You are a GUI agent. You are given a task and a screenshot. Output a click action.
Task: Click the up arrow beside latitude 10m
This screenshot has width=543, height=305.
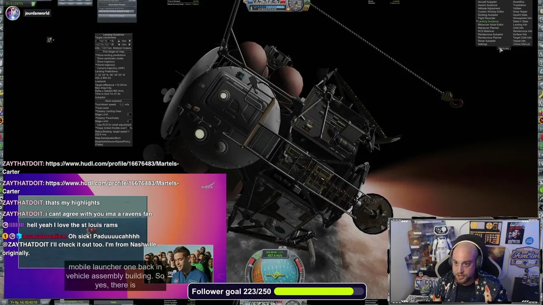119,41
